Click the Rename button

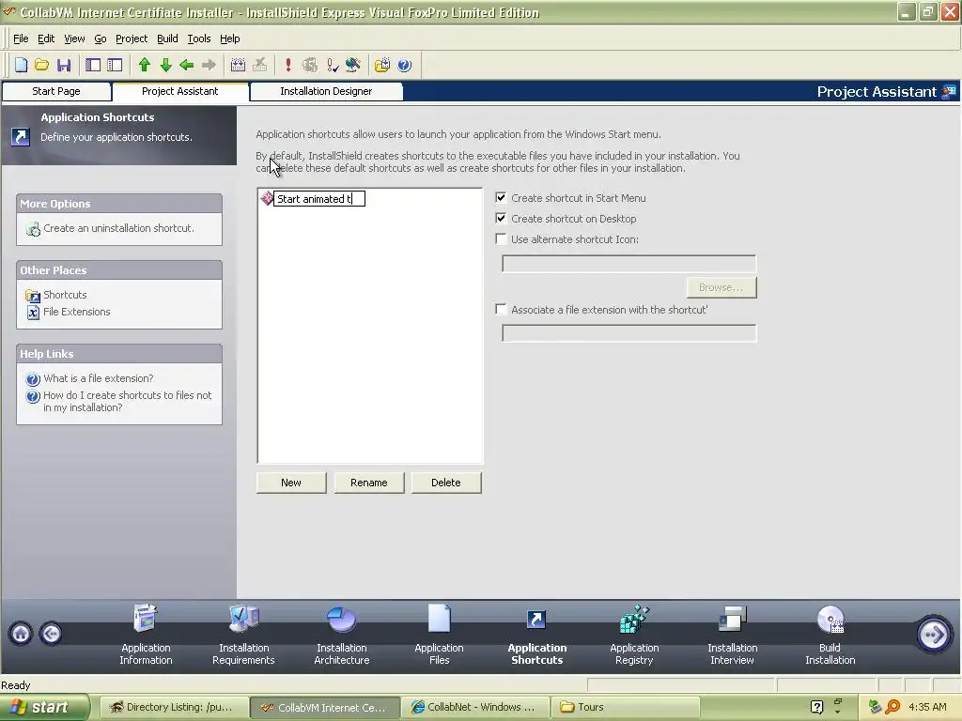[368, 483]
